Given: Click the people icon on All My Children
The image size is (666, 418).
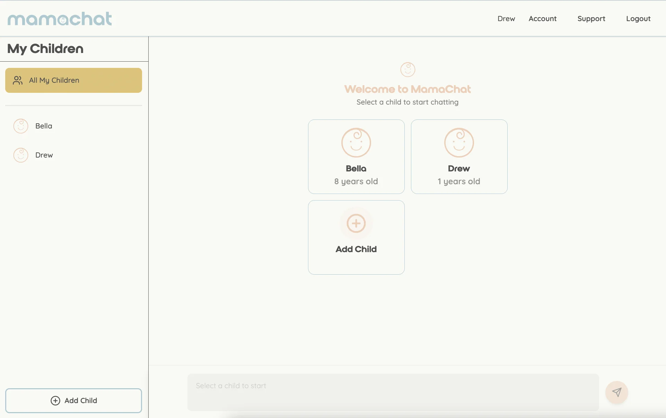Looking at the screenshot, I should pos(17,80).
